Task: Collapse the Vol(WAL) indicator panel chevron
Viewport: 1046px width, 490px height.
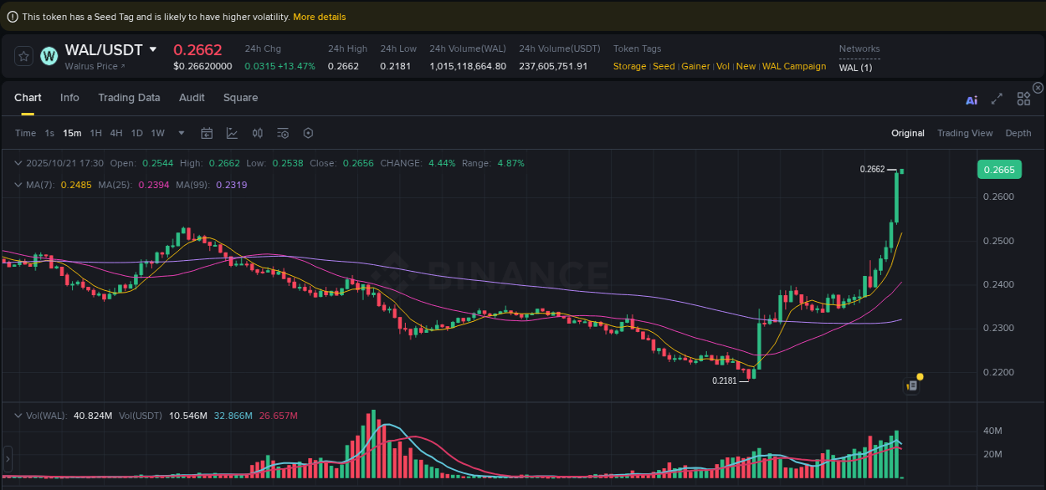Action: pos(18,415)
